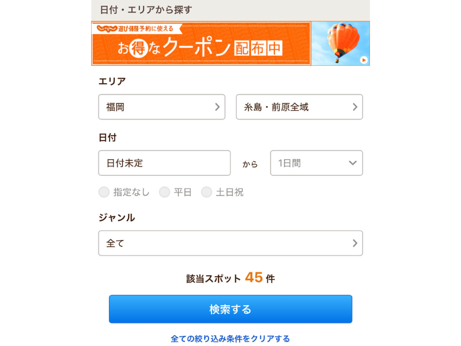
Task: Open the 福岡 prefecture selector
Action: pos(162,107)
